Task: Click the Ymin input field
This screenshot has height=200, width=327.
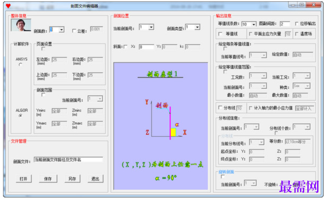Action: coord(59,111)
